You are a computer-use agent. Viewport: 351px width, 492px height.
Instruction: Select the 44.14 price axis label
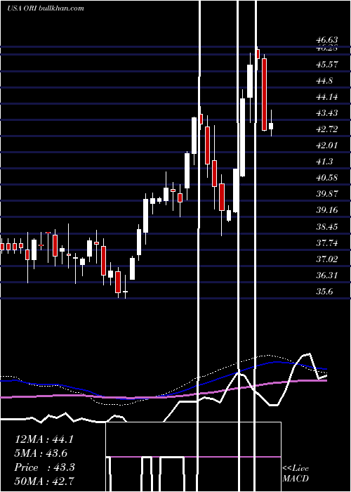tap(327, 97)
